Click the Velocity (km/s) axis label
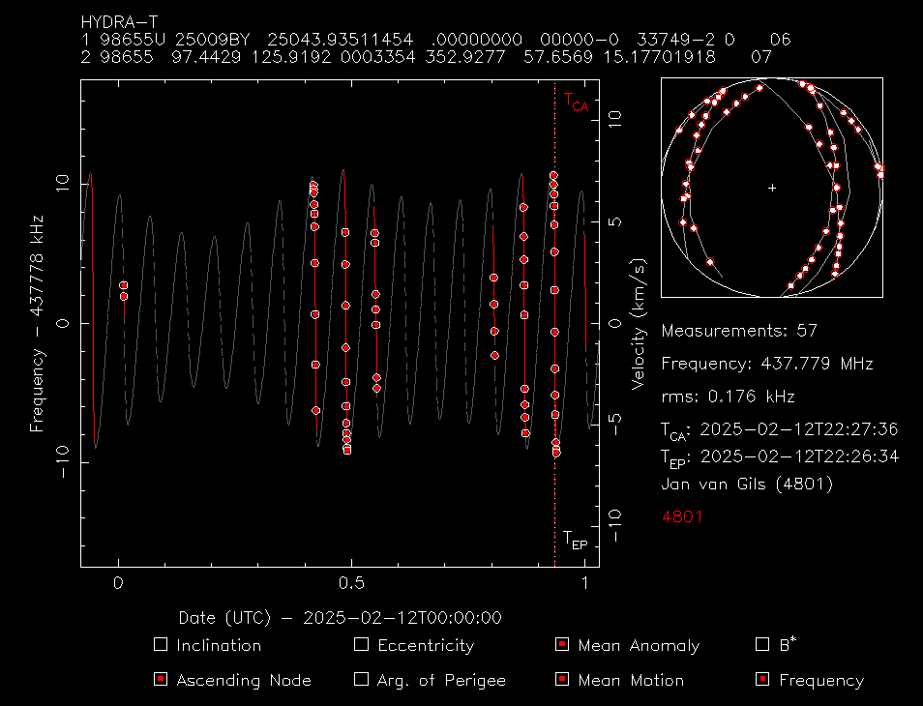The image size is (923, 706). point(639,324)
